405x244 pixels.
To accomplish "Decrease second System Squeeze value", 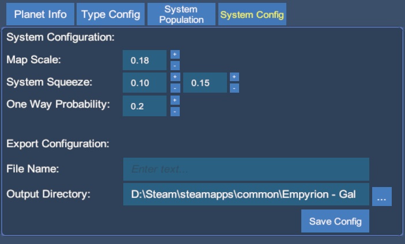I will [234, 88].
